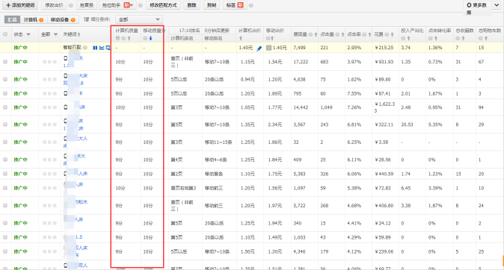Sort by 点击量 using its arrow
Image resolution: width=504 pixels, height=270 pixels.
342,34
